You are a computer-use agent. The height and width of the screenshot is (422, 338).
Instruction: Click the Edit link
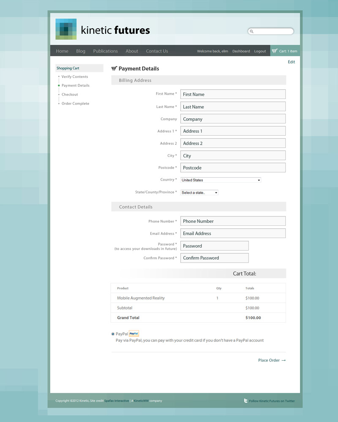pyautogui.click(x=292, y=62)
